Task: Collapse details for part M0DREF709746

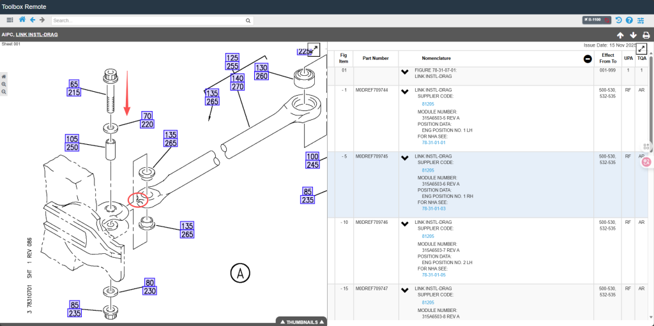Action: [404, 223]
